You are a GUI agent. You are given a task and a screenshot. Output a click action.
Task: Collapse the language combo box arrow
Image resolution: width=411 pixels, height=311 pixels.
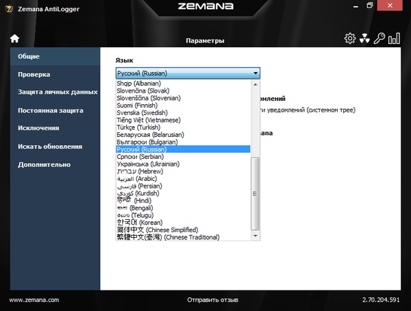click(x=256, y=73)
